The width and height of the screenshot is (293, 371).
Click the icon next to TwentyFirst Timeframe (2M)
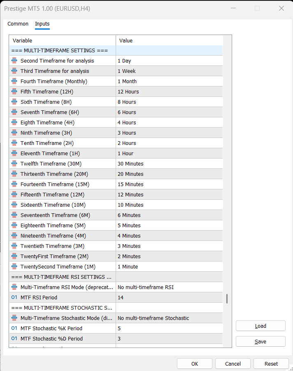14,256
